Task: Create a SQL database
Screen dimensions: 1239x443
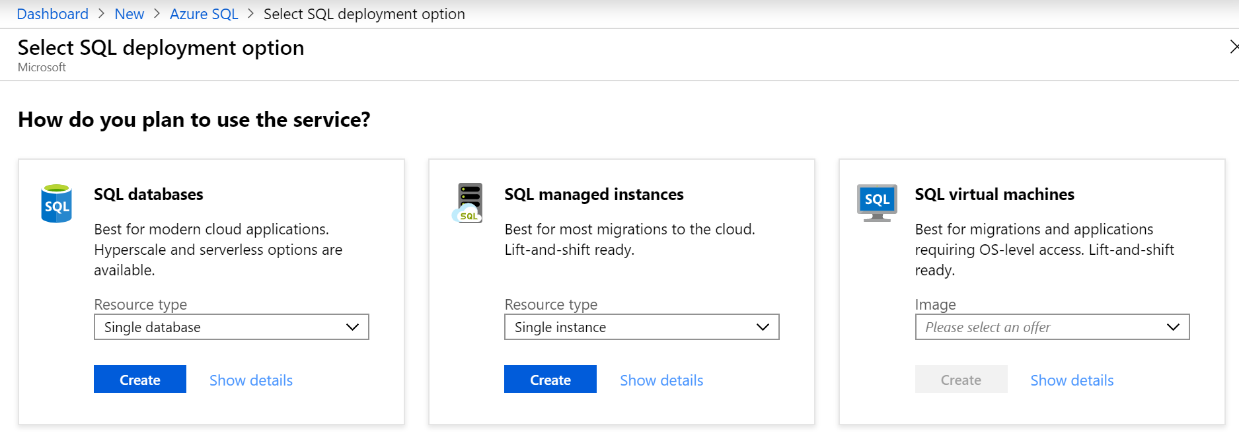Action: (x=140, y=380)
